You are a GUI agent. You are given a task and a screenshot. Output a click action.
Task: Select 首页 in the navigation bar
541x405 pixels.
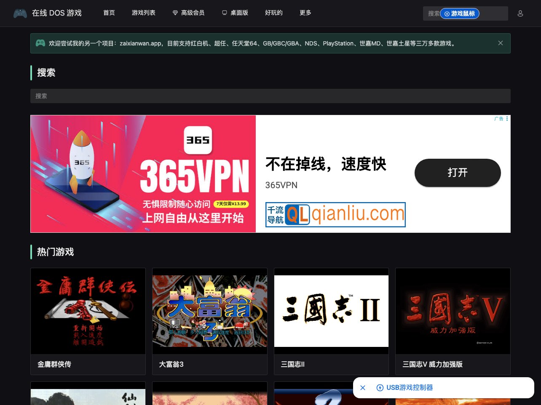[109, 13]
